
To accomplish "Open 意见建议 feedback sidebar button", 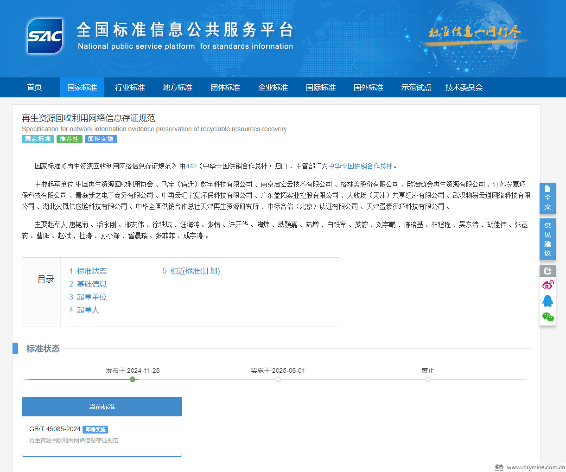I will (547, 239).
